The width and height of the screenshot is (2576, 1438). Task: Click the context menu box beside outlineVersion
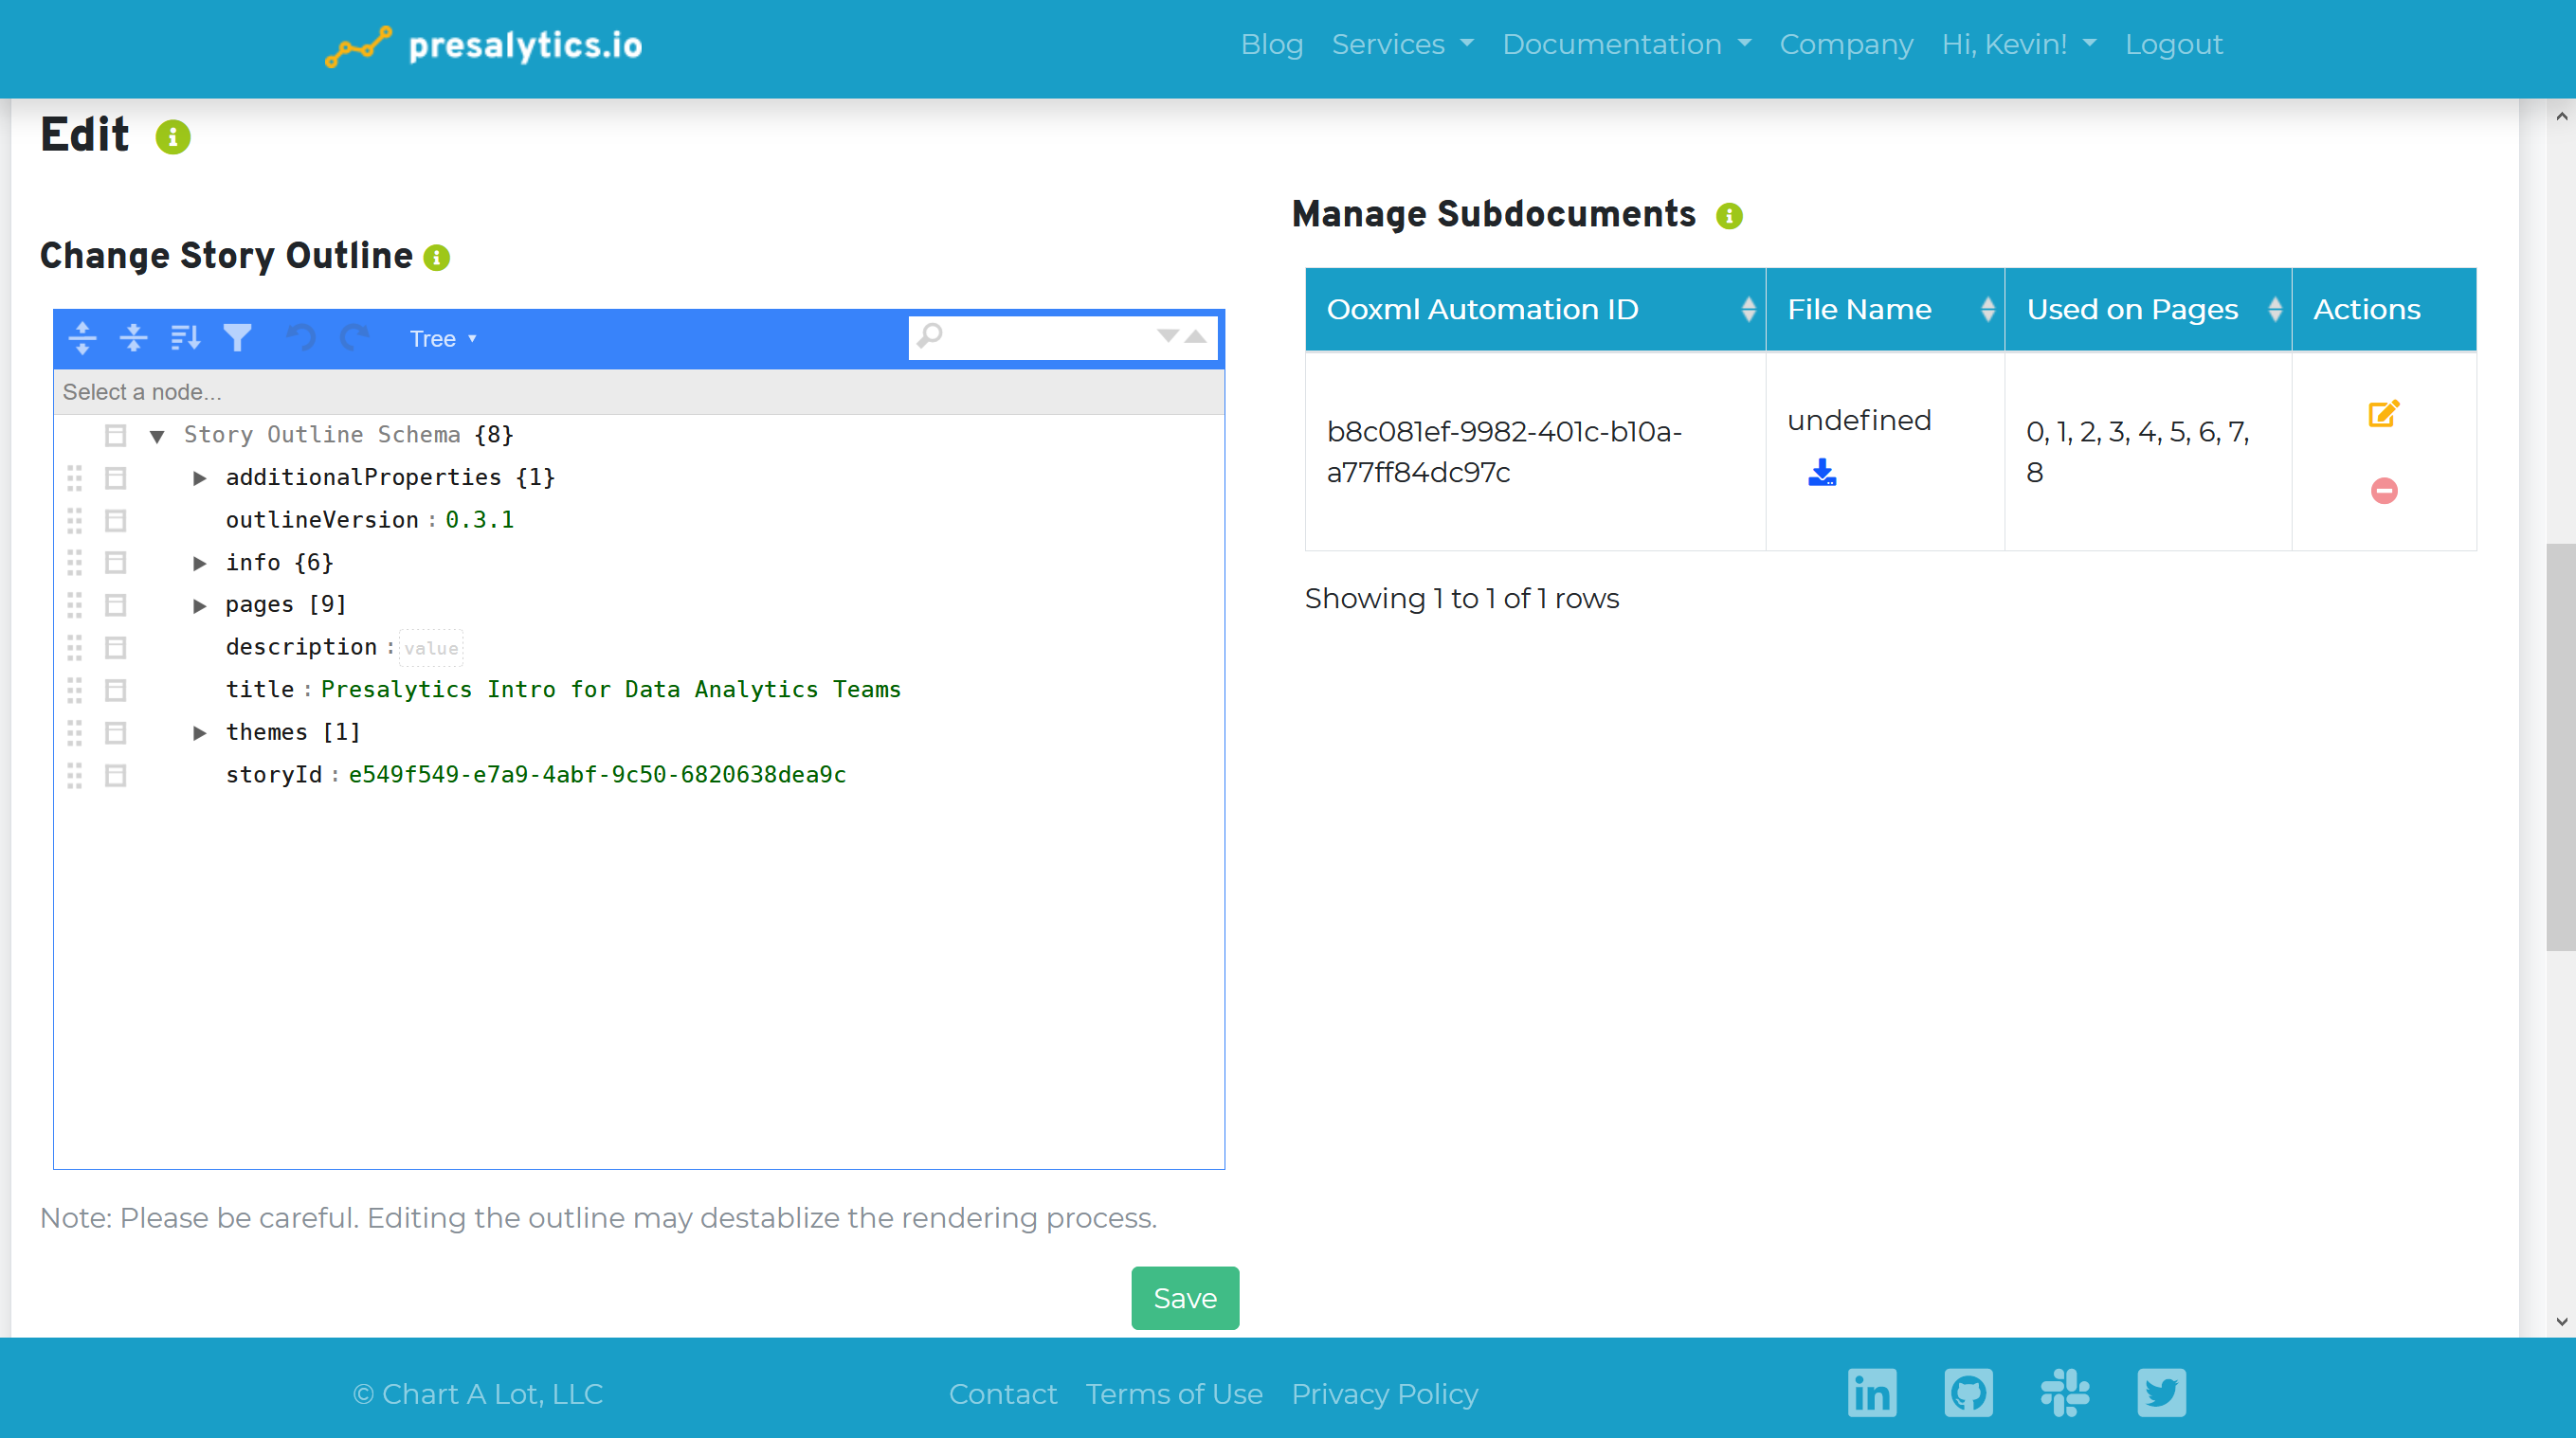(116, 521)
